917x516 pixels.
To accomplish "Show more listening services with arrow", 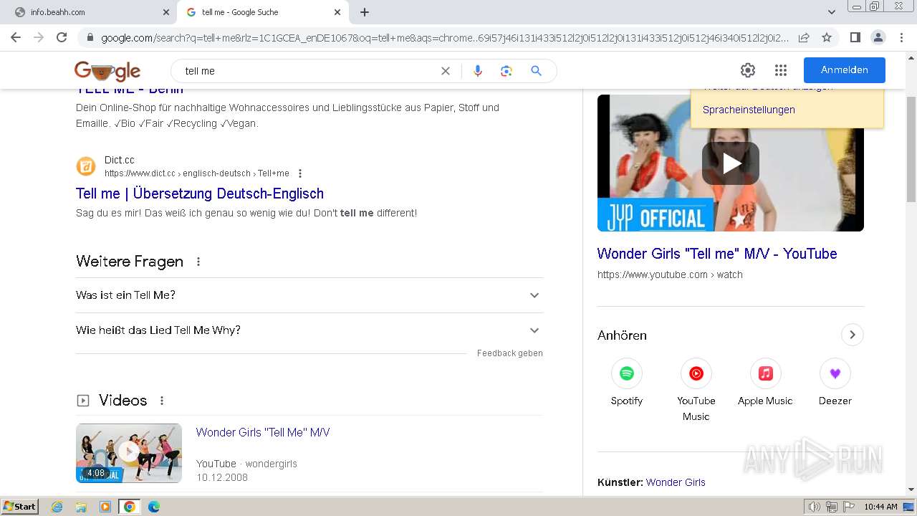I will click(x=853, y=335).
